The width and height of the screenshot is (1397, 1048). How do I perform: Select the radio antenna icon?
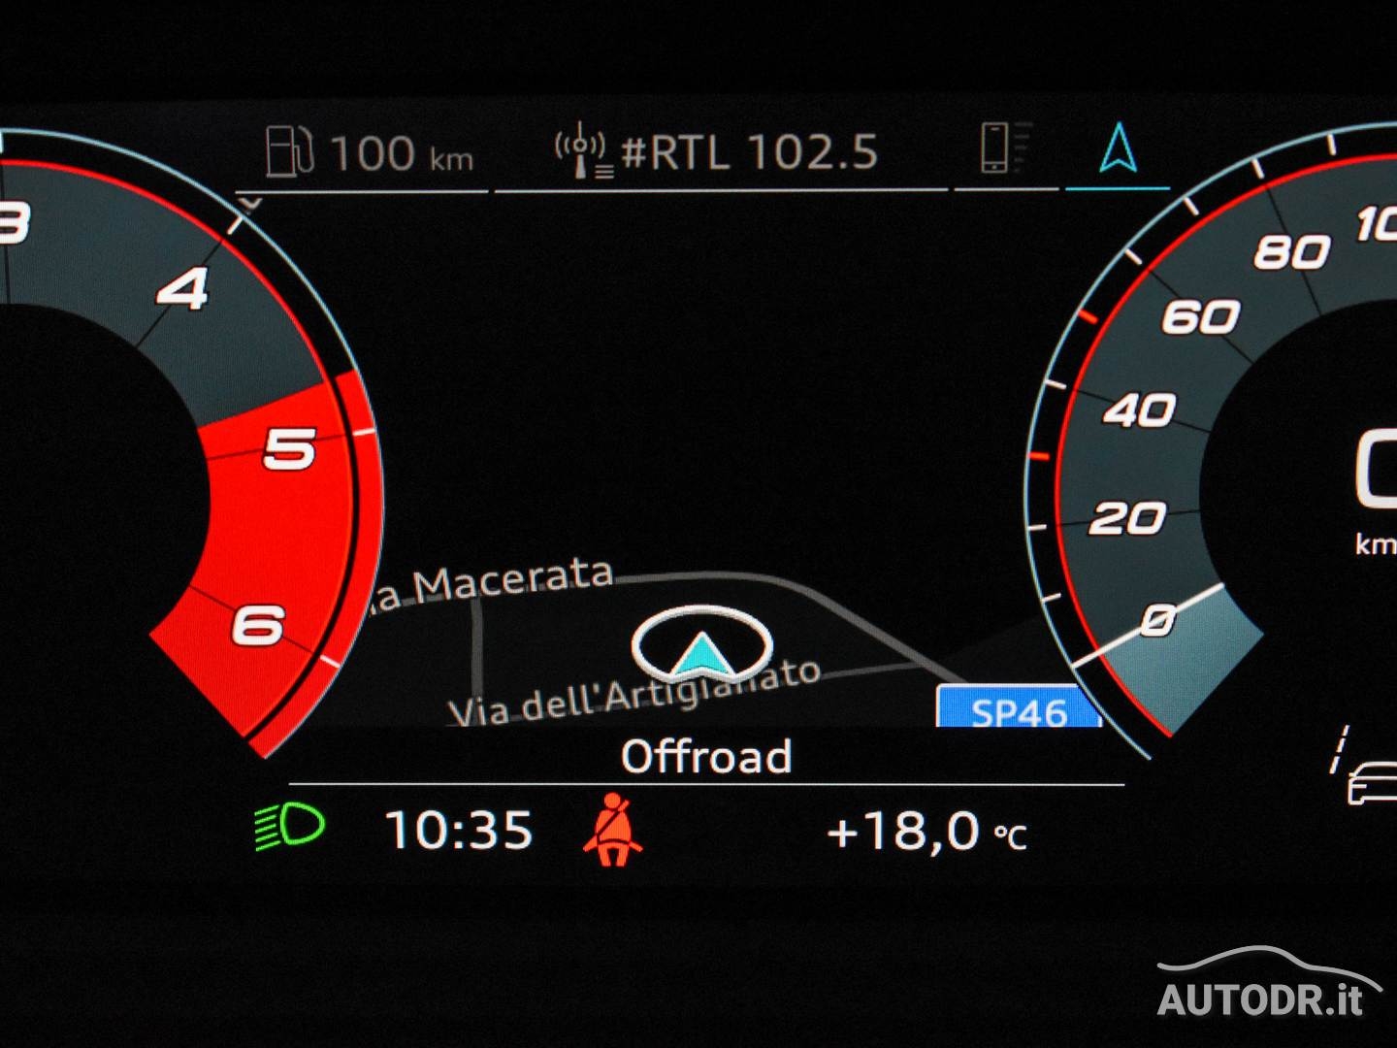[x=583, y=151]
